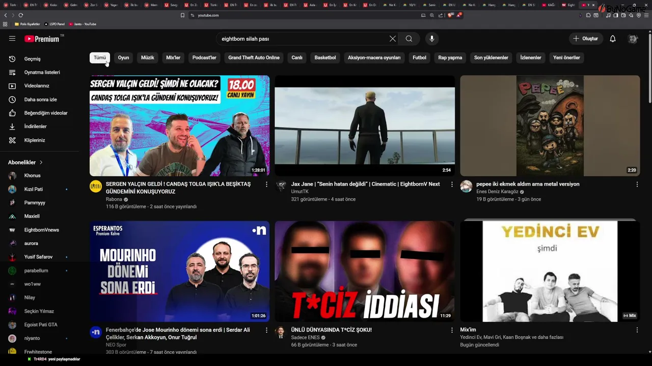Select the Grand Theft Auto Online chip
Image resolution: width=652 pixels, height=366 pixels.
pos(254,57)
